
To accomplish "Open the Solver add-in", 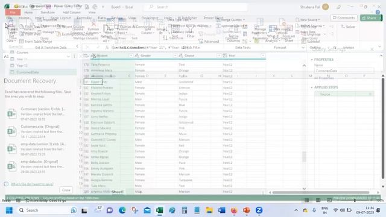I will [x=348, y=27].
